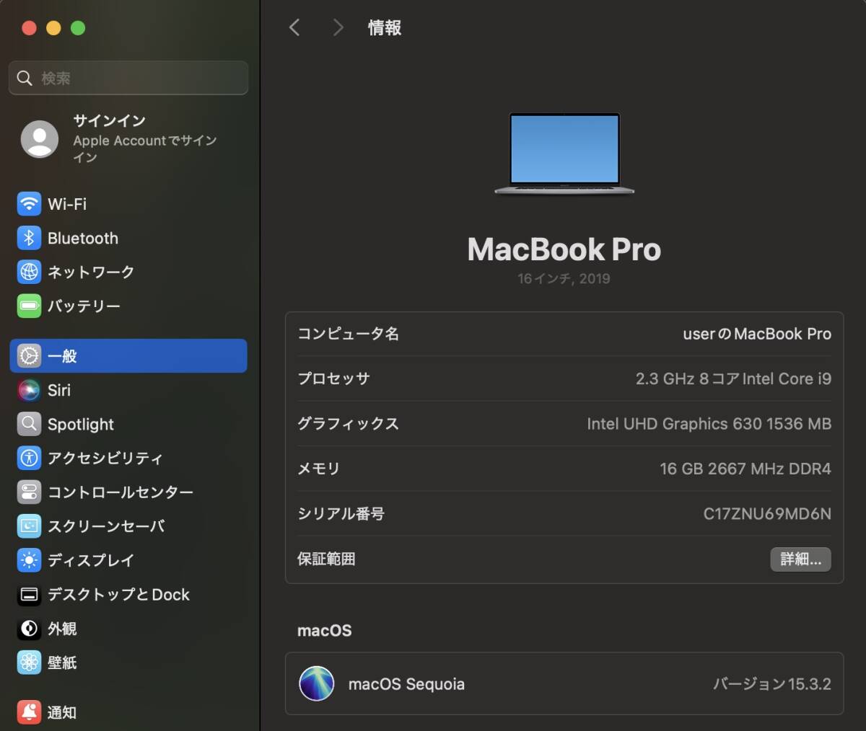Click the コンピュータ名 label
Viewport: 866px width, 731px height.
pyautogui.click(x=349, y=334)
